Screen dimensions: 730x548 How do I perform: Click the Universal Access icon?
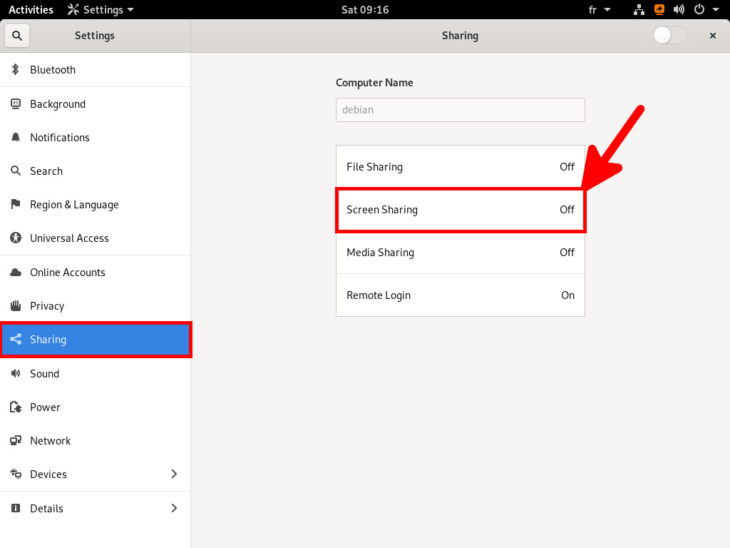16,238
